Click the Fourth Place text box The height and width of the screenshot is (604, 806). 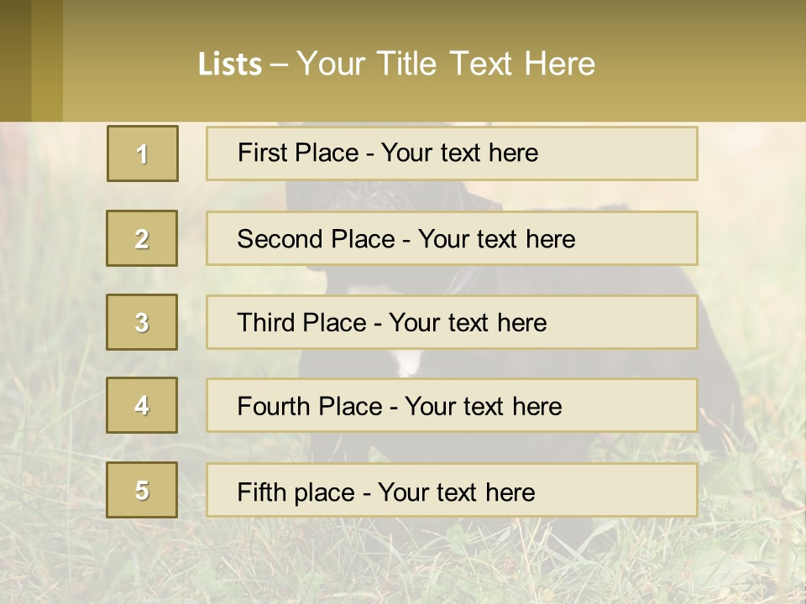point(452,406)
